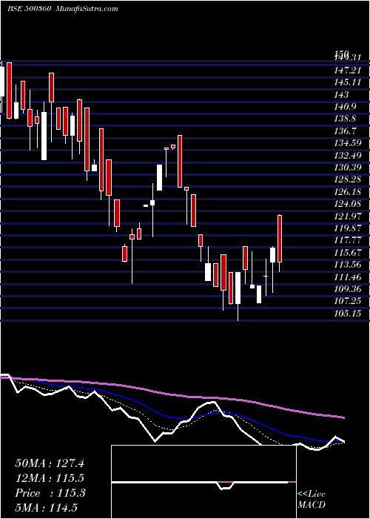Click the 109.36 price level label
Image resolution: width=370 pixels, height=519 pixels.
(347, 289)
